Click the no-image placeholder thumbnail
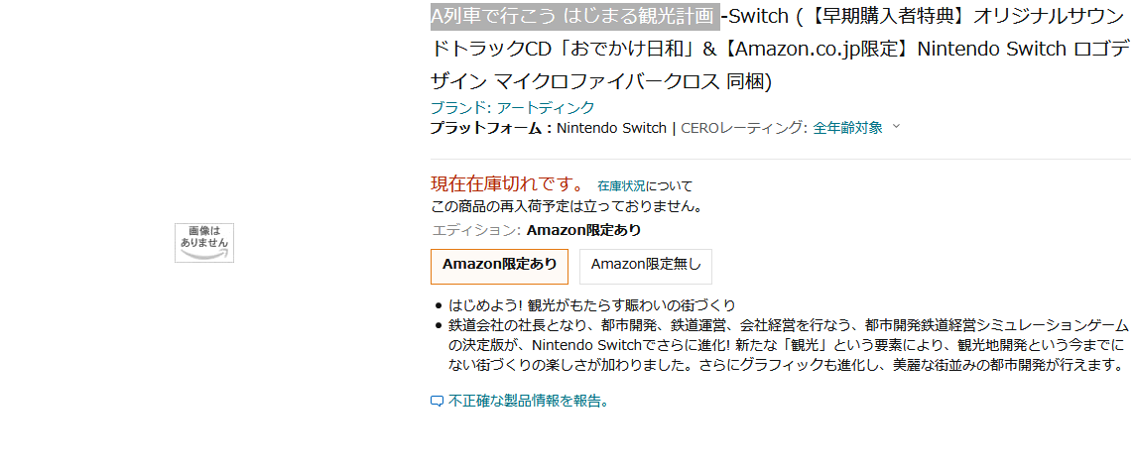Viewport: 1136px width, 471px height. pyautogui.click(x=204, y=242)
